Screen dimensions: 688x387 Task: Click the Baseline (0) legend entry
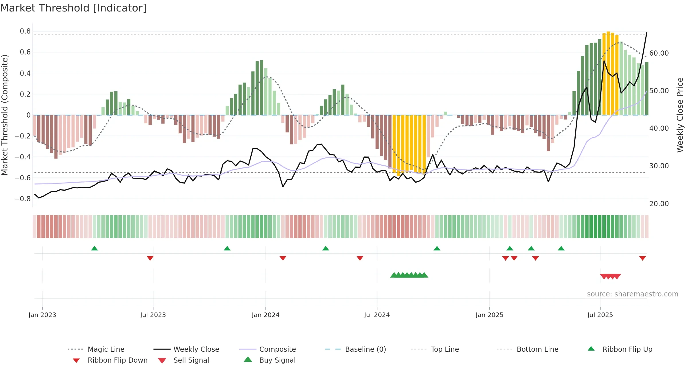tap(355, 349)
